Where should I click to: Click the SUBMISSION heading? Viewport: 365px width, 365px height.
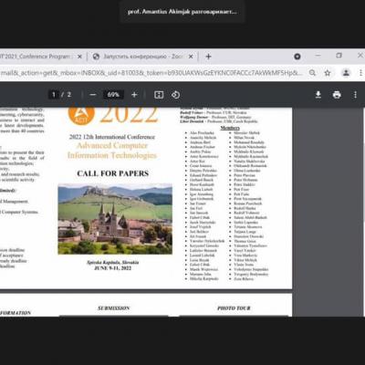(x=114, y=308)
